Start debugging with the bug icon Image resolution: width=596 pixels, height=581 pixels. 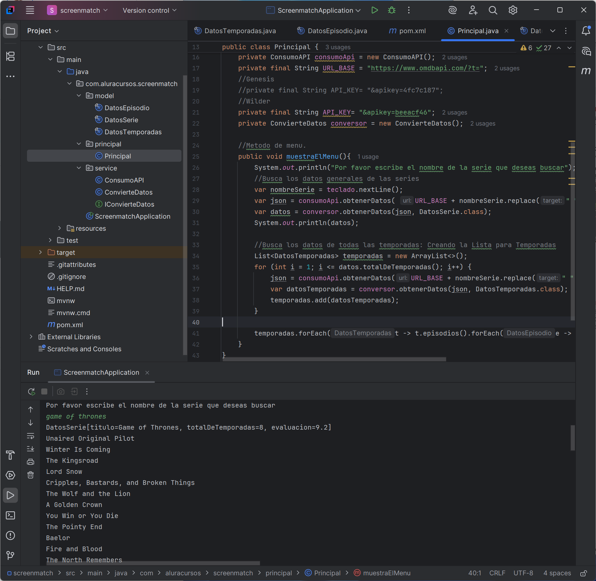(391, 10)
